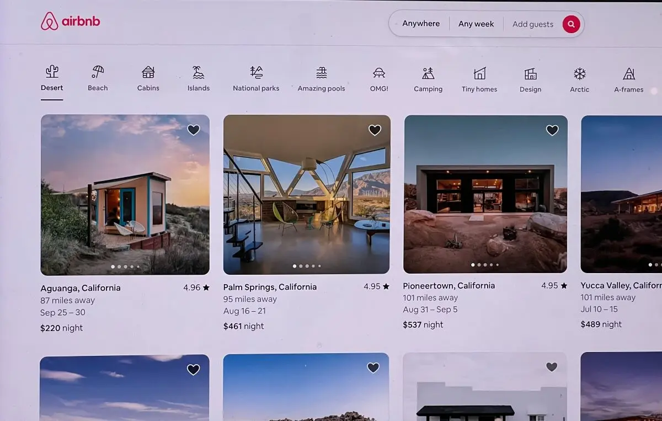
Task: Open the Anywhere location selector
Action: pyautogui.click(x=420, y=23)
